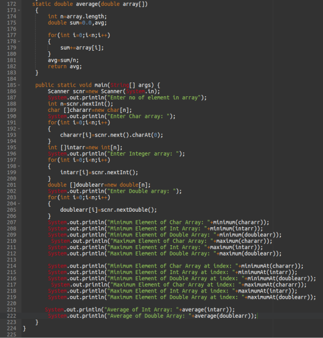Collapse the for-loop fold marker at line 178
The image size is (323, 338).
coord(19,42)
